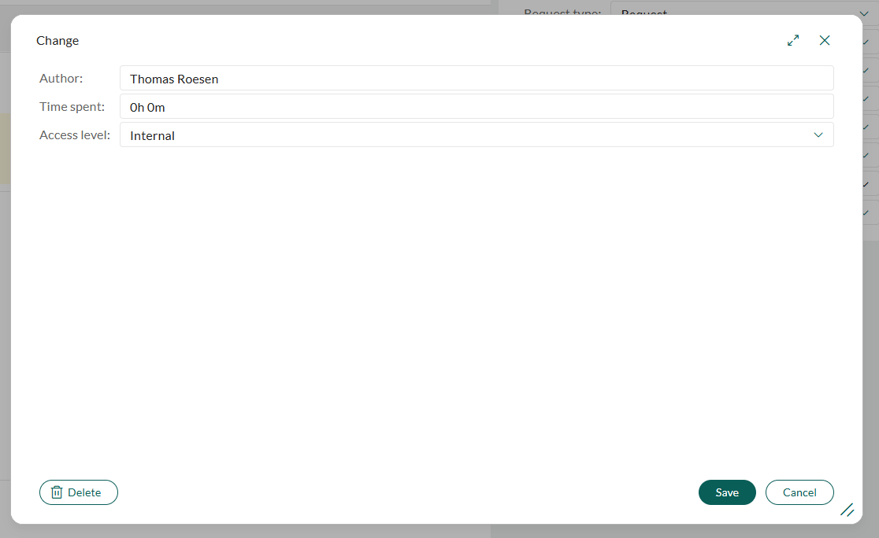Image resolution: width=879 pixels, height=538 pixels.
Task: Click the Author label
Action: (61, 79)
